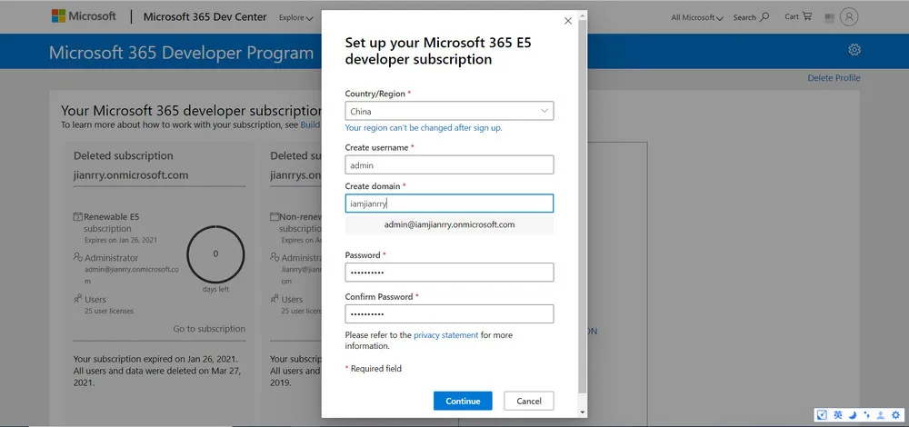909x427 pixels.
Task: Open the IME toolbar gear settings
Action: (x=894, y=415)
